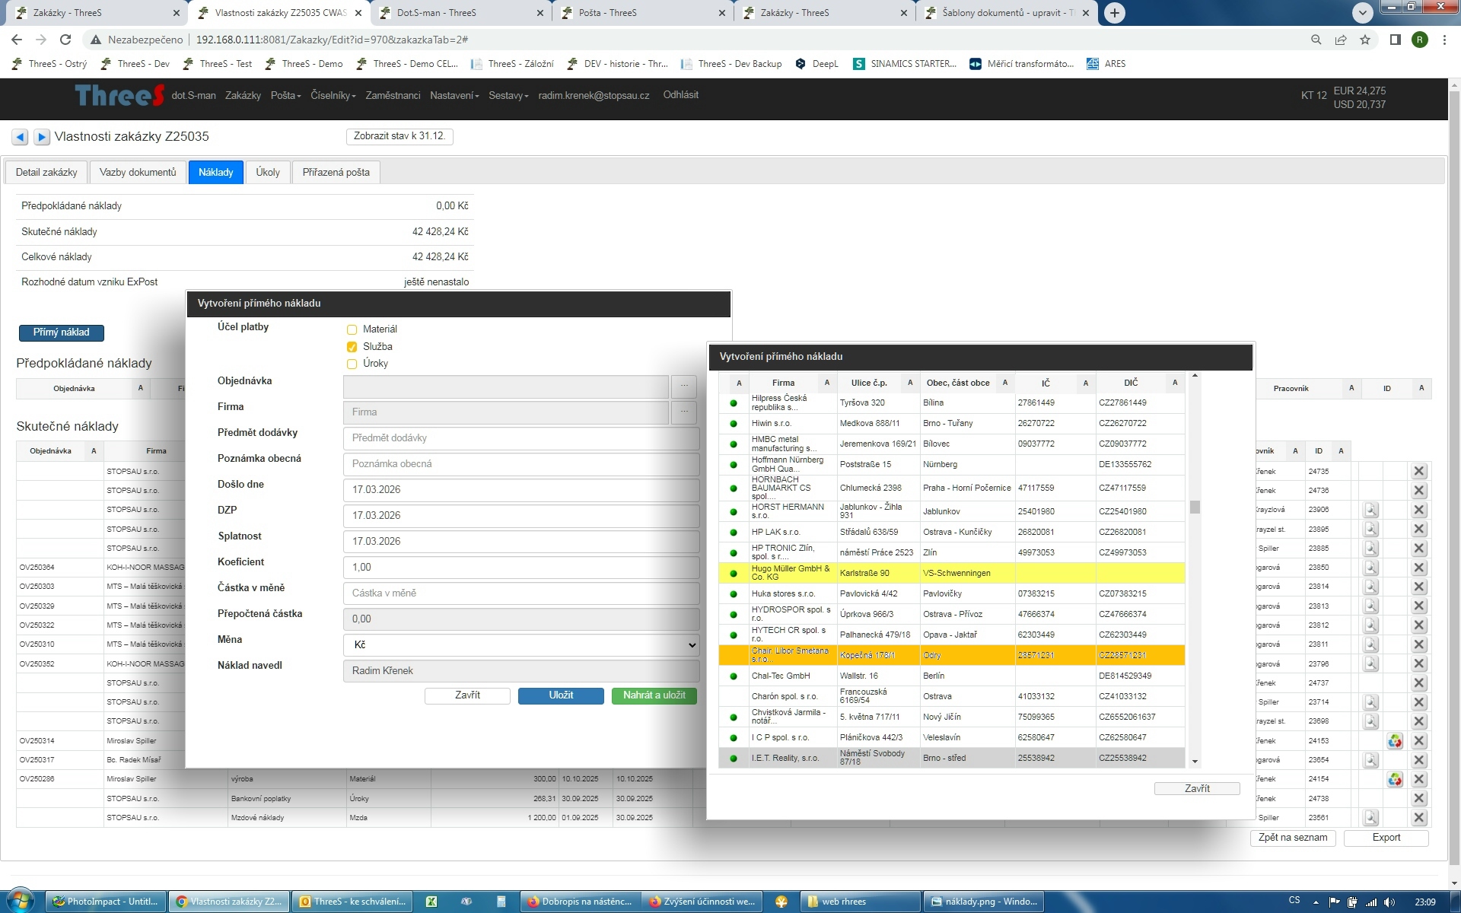Open the Měna currency dropdown

click(x=521, y=645)
